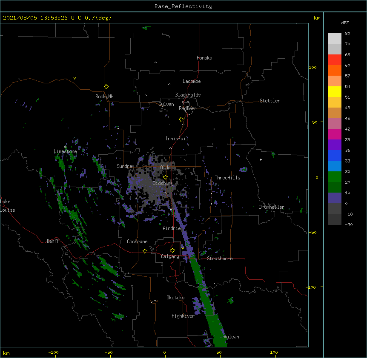Click the HighRiver city label
367x358 pixels.
pyautogui.click(x=183, y=316)
